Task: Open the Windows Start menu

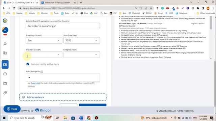Action: pos(4,118)
